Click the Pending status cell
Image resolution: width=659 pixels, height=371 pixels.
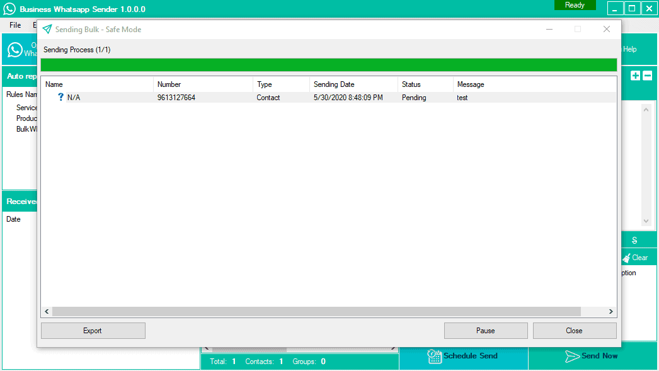coord(414,98)
